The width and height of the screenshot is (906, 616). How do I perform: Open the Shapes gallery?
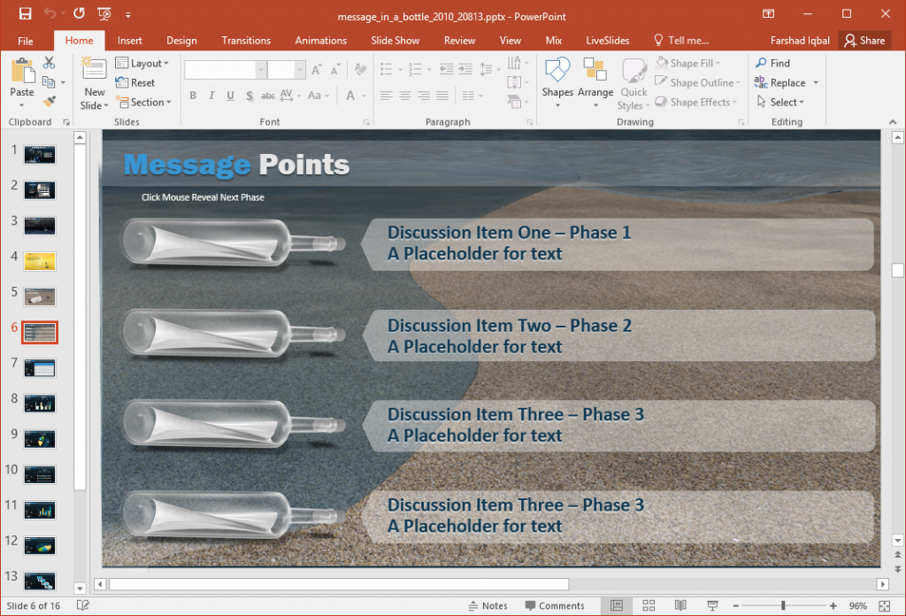click(x=557, y=82)
